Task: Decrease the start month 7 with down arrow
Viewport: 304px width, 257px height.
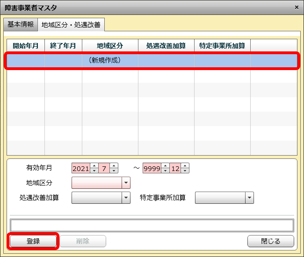Action: 114,171
